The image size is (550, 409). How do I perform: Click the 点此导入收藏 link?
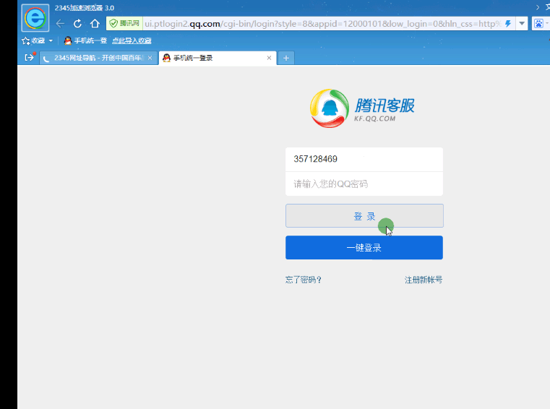(x=132, y=40)
